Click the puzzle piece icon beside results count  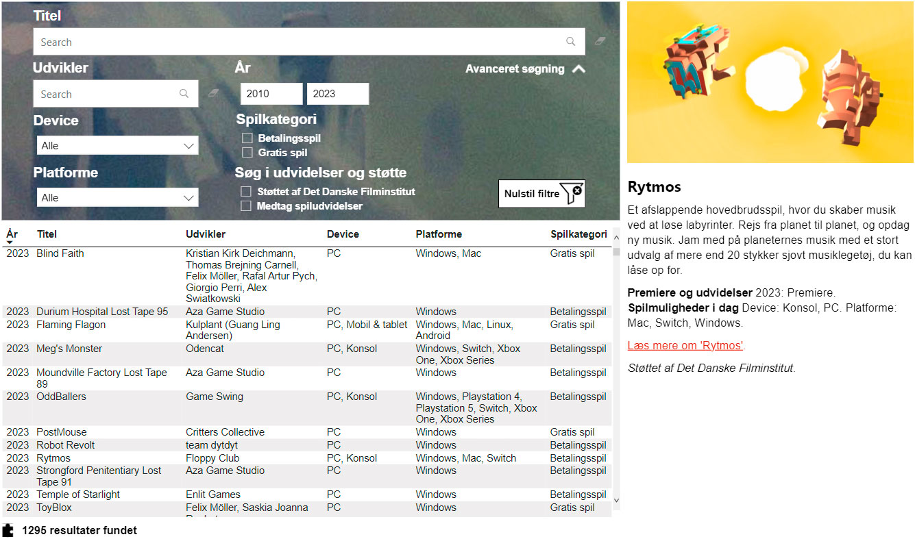(8, 530)
